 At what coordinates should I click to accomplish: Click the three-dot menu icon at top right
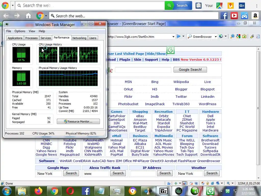click(x=257, y=6)
